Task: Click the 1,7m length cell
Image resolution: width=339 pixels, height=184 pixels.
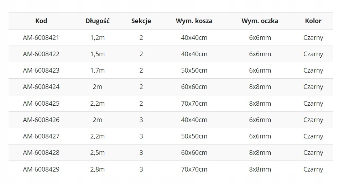Action: [x=98, y=70]
